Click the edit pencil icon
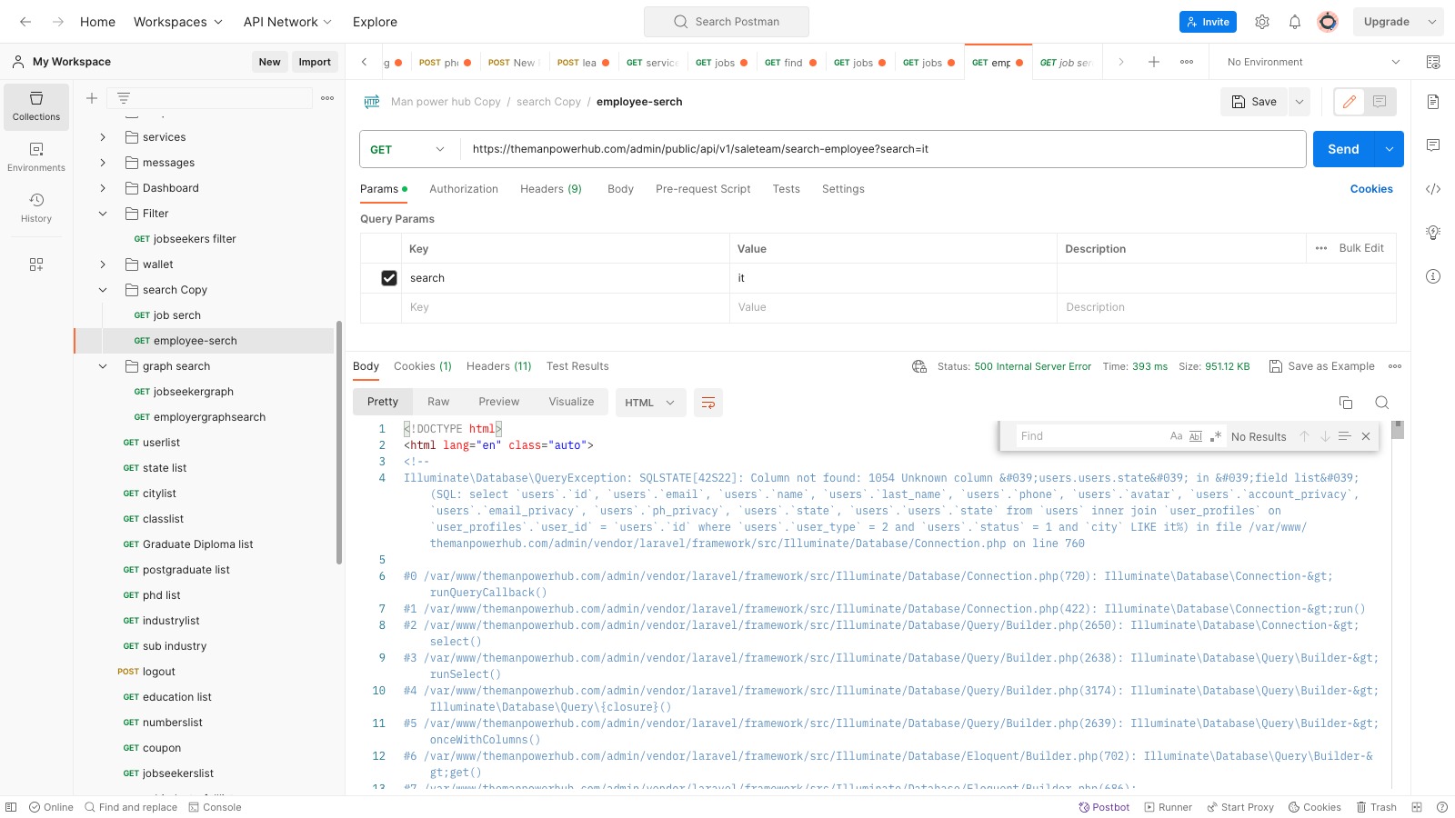This screenshot has height=818, width=1455. pos(1350,102)
